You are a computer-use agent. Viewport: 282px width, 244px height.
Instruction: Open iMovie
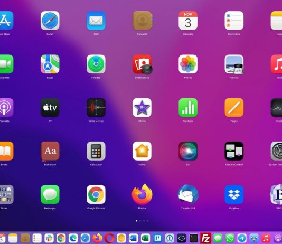click(142, 108)
